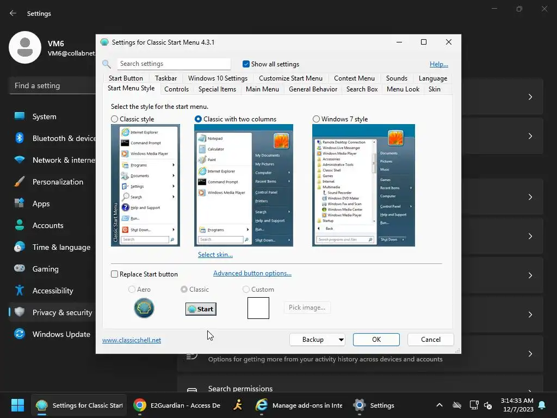
Task: Open the Windows Start button on taskbar
Action: [17, 405]
